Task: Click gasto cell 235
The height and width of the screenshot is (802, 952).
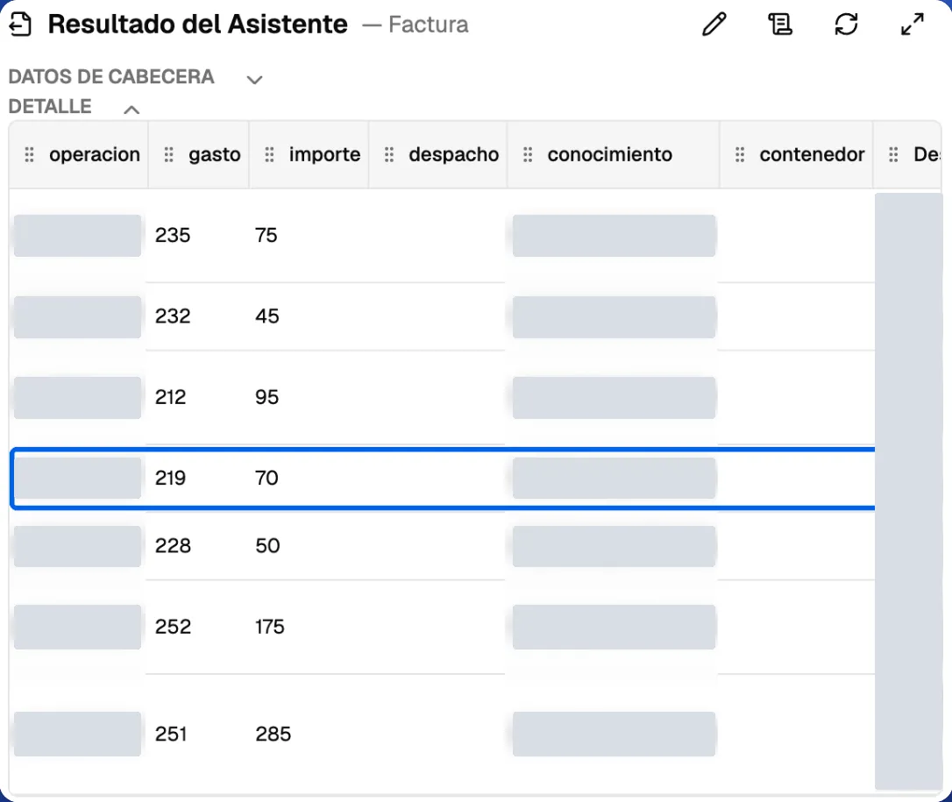Action: coord(173,236)
